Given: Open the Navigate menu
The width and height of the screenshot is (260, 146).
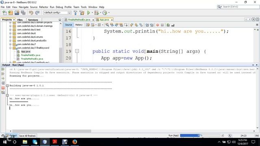Looking at the screenshot, I should 24,7.
